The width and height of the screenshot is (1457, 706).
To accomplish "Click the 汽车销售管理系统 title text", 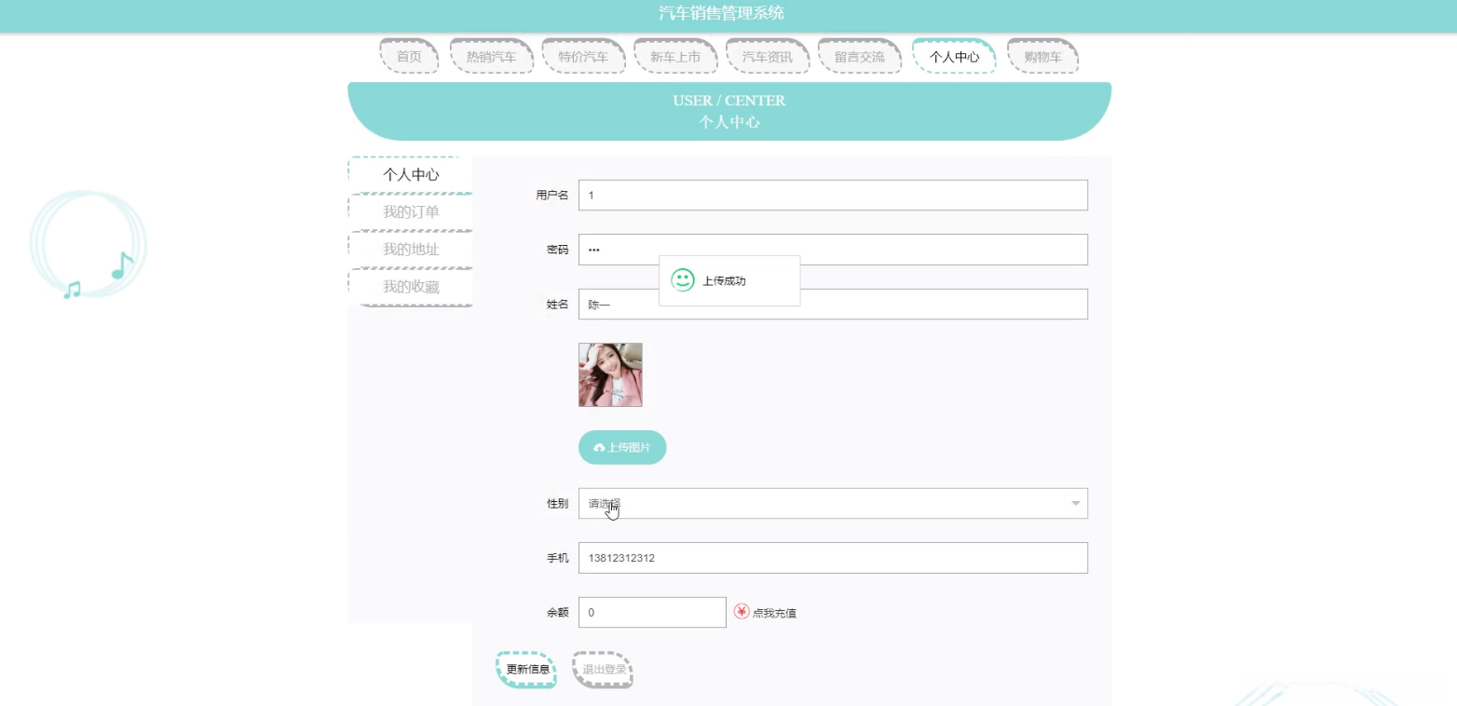I will tap(722, 13).
